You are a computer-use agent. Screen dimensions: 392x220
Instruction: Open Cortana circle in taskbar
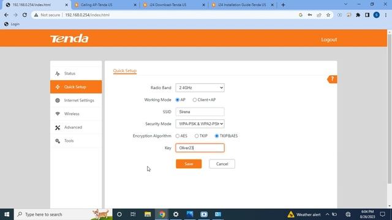[119, 215]
